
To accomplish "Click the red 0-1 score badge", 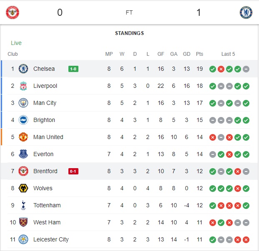I will [x=73, y=171].
